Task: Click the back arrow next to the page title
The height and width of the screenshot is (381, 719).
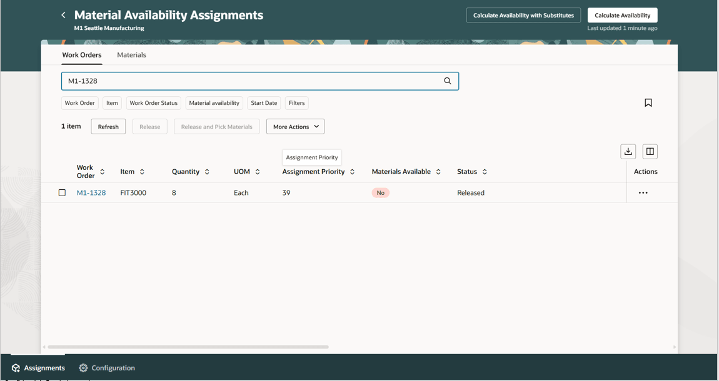Action: (63, 14)
